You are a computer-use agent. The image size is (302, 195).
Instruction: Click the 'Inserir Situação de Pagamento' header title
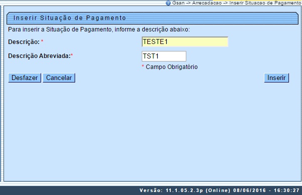pyautogui.click(x=70, y=18)
